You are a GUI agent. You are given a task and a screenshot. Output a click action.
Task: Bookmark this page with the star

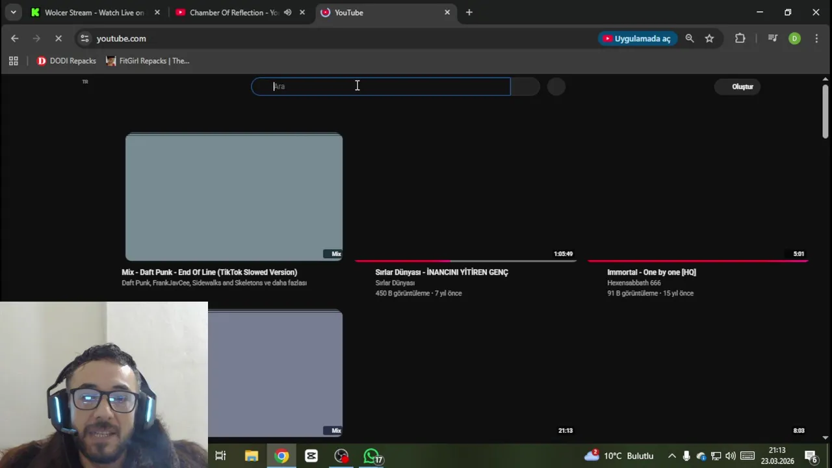click(x=709, y=38)
